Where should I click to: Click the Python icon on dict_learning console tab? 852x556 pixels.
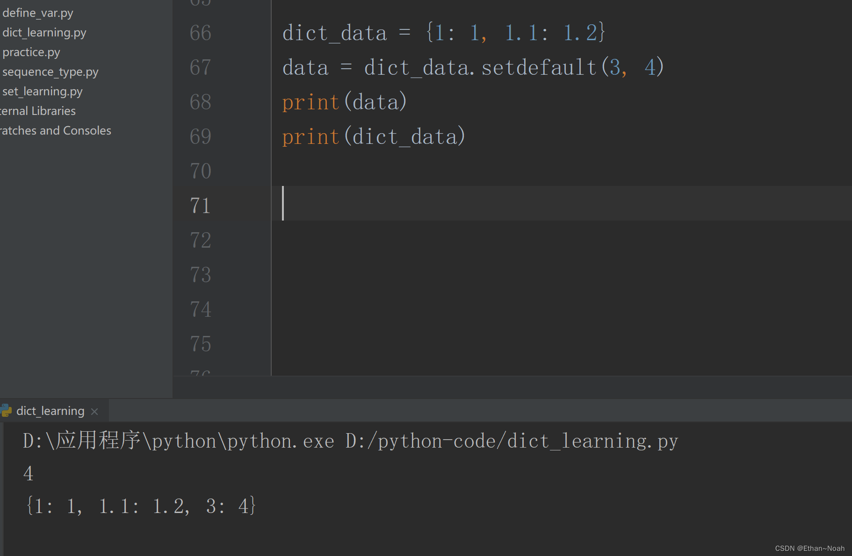pos(7,410)
